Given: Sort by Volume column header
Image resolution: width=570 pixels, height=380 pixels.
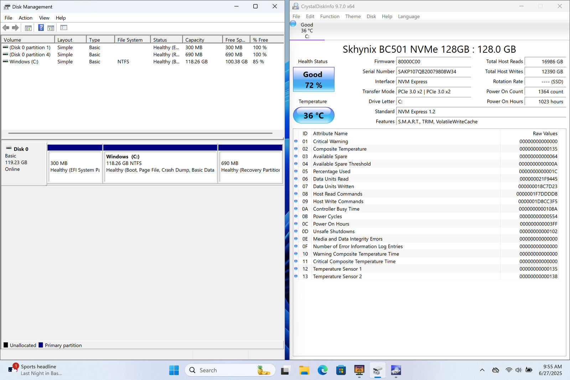Looking at the screenshot, I should coord(28,40).
